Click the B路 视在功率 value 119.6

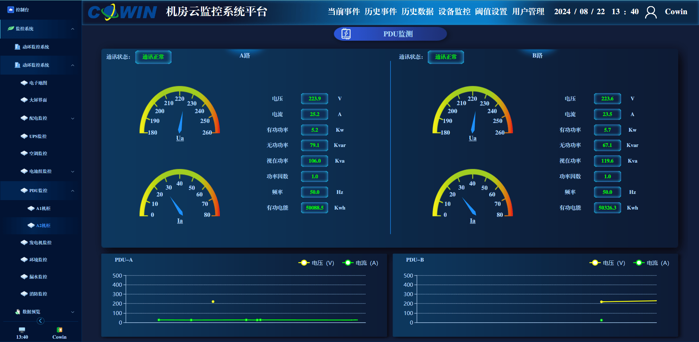(x=607, y=161)
